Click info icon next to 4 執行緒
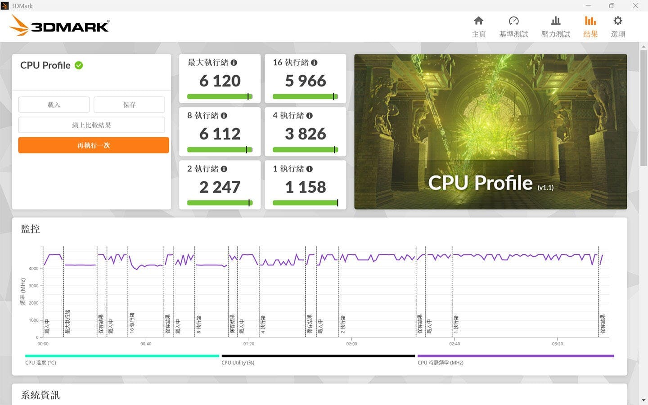This screenshot has width=648, height=405. click(309, 116)
